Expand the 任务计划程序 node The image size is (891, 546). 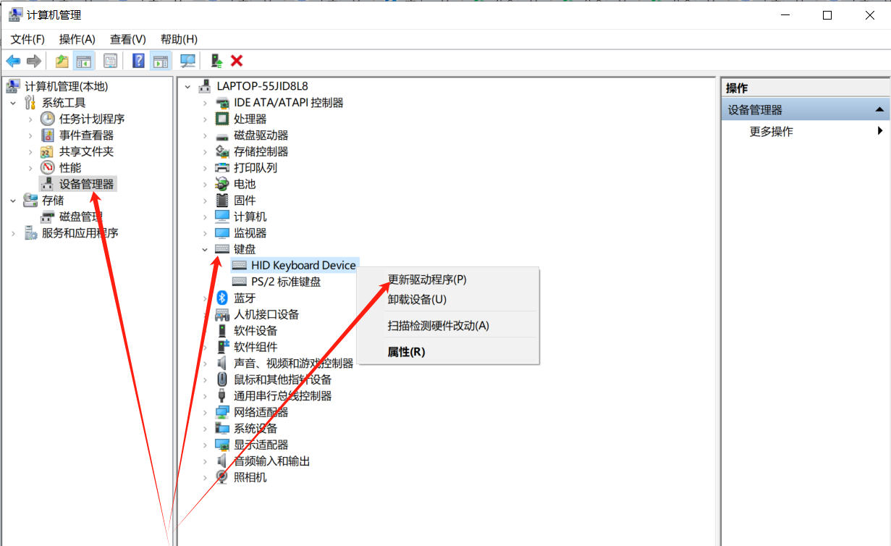(x=30, y=119)
